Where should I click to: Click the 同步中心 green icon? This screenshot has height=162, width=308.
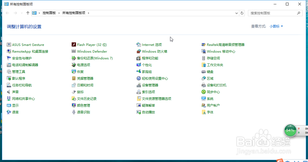pyautogui.click(x=204, y=92)
